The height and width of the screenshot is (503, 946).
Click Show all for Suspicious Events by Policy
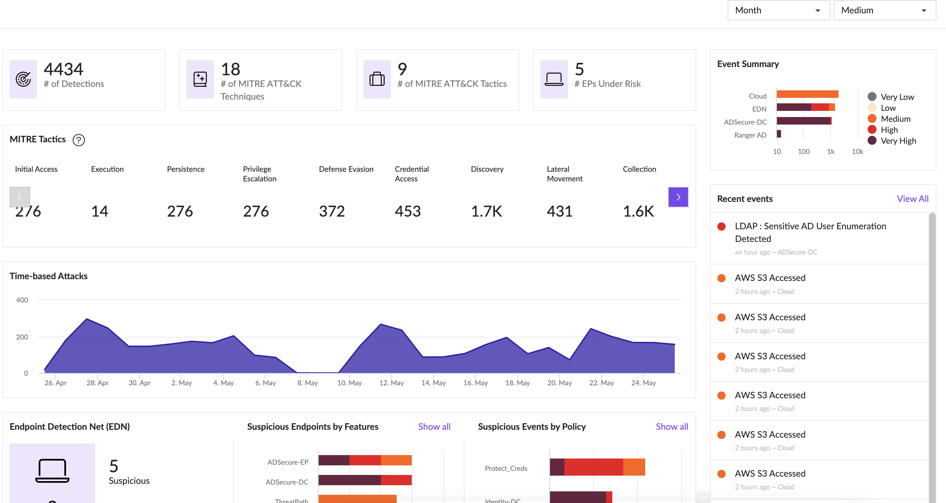[672, 427]
